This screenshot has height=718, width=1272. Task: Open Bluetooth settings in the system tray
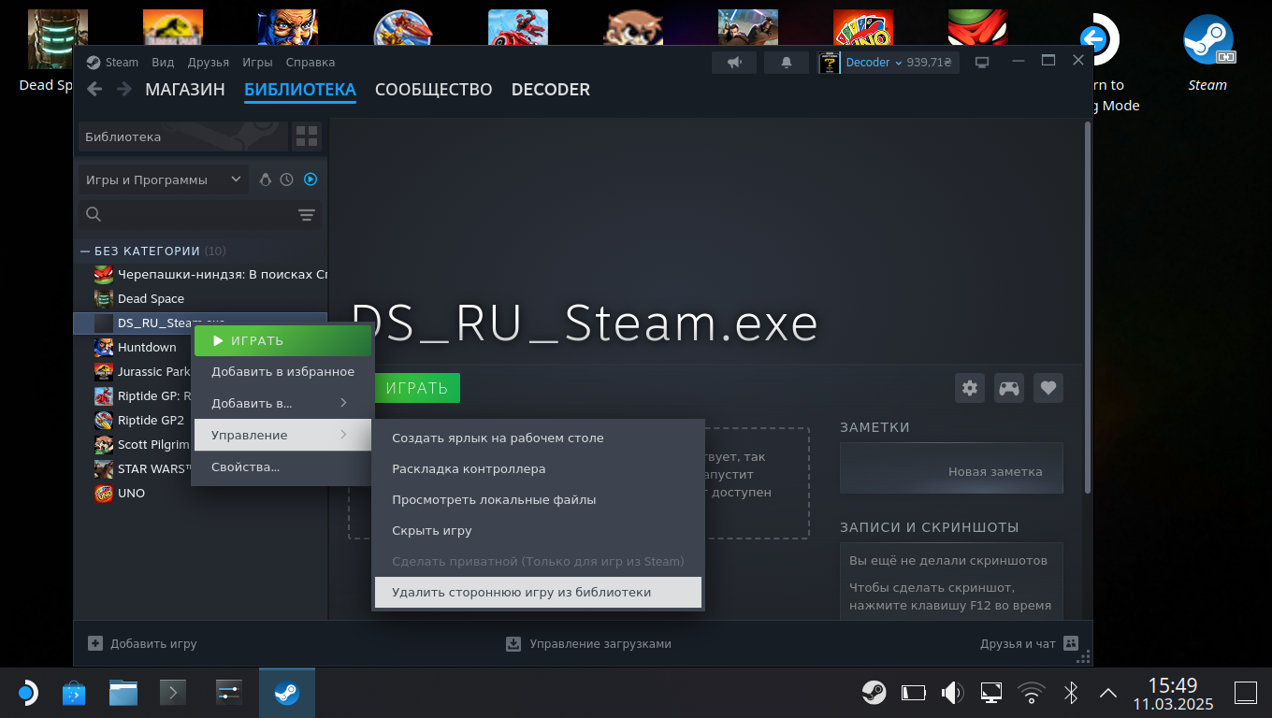point(1071,693)
